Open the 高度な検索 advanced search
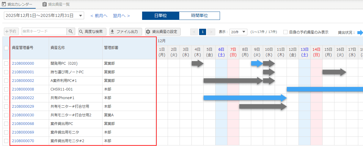Image resolution: width=363 pixels, height=146 pixels. pyautogui.click(x=92, y=32)
